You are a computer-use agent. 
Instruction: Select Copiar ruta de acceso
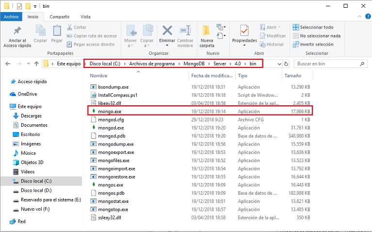92,36
